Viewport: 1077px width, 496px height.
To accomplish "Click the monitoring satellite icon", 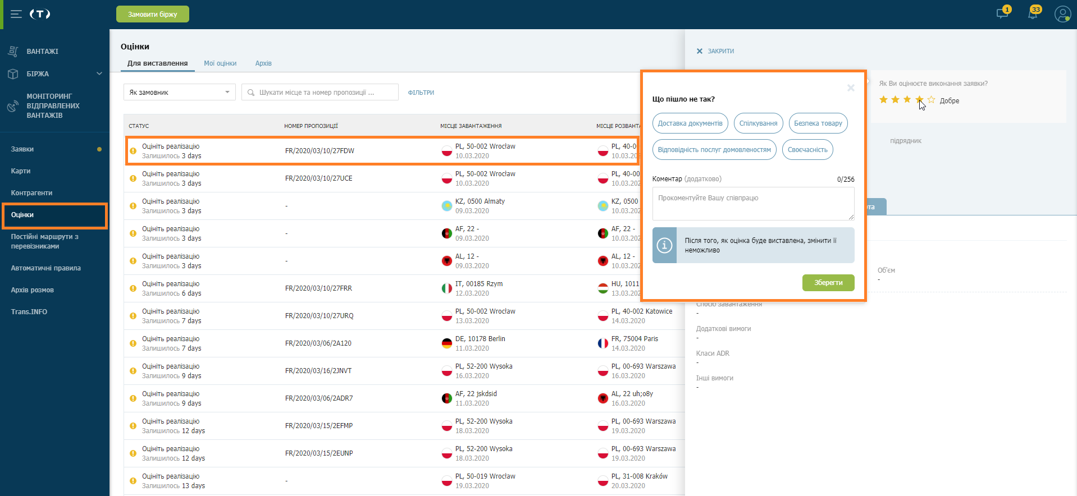I will coord(12,105).
